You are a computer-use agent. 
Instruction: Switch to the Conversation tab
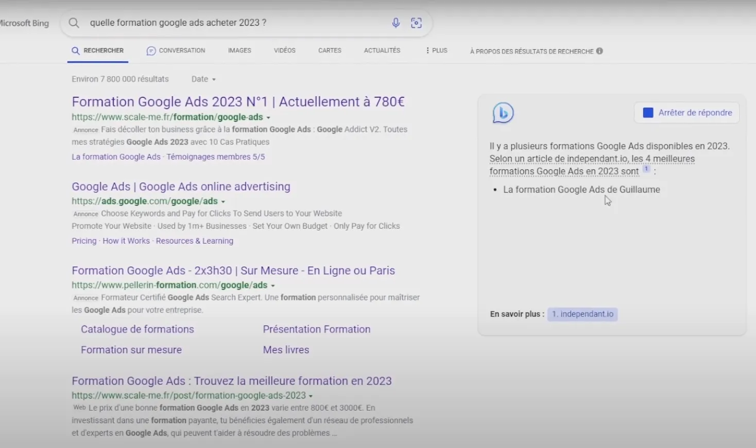176,50
